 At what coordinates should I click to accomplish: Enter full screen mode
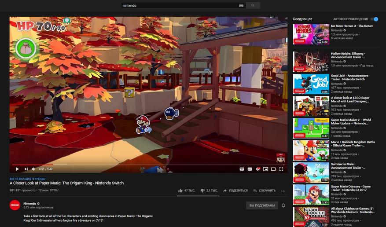pyautogui.click(x=281, y=169)
